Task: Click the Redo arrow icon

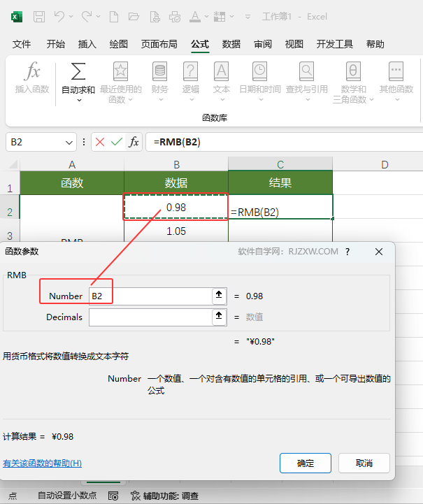Action: click(87, 16)
